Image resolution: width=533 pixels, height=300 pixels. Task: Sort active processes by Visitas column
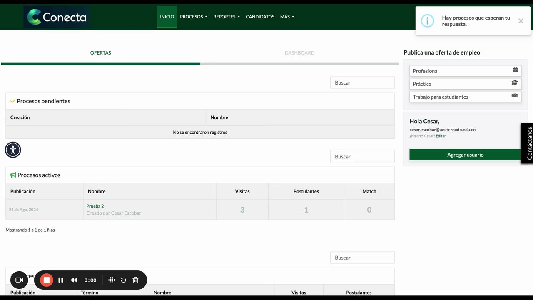242,191
